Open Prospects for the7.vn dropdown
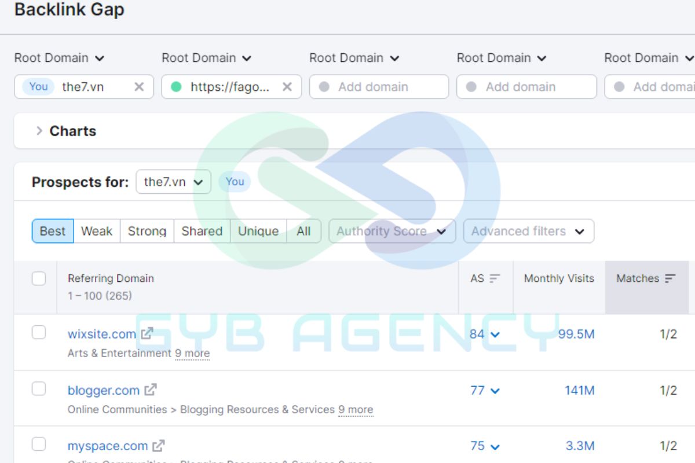 click(x=174, y=182)
